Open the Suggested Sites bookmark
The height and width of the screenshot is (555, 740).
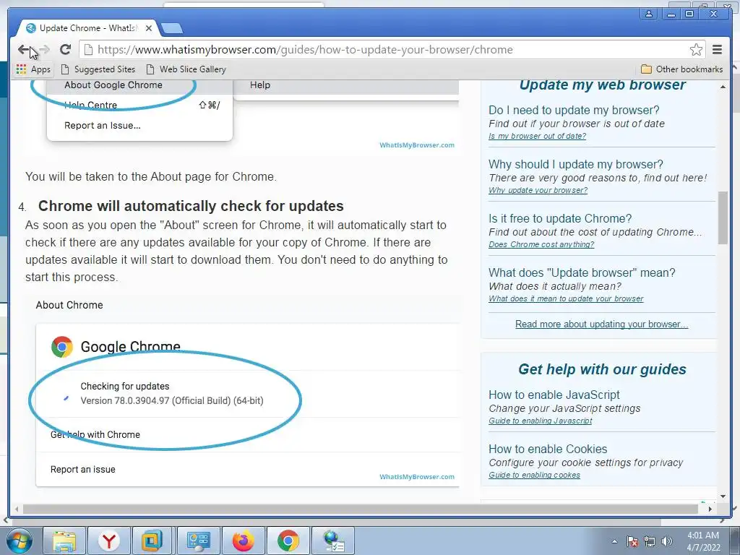coord(98,69)
